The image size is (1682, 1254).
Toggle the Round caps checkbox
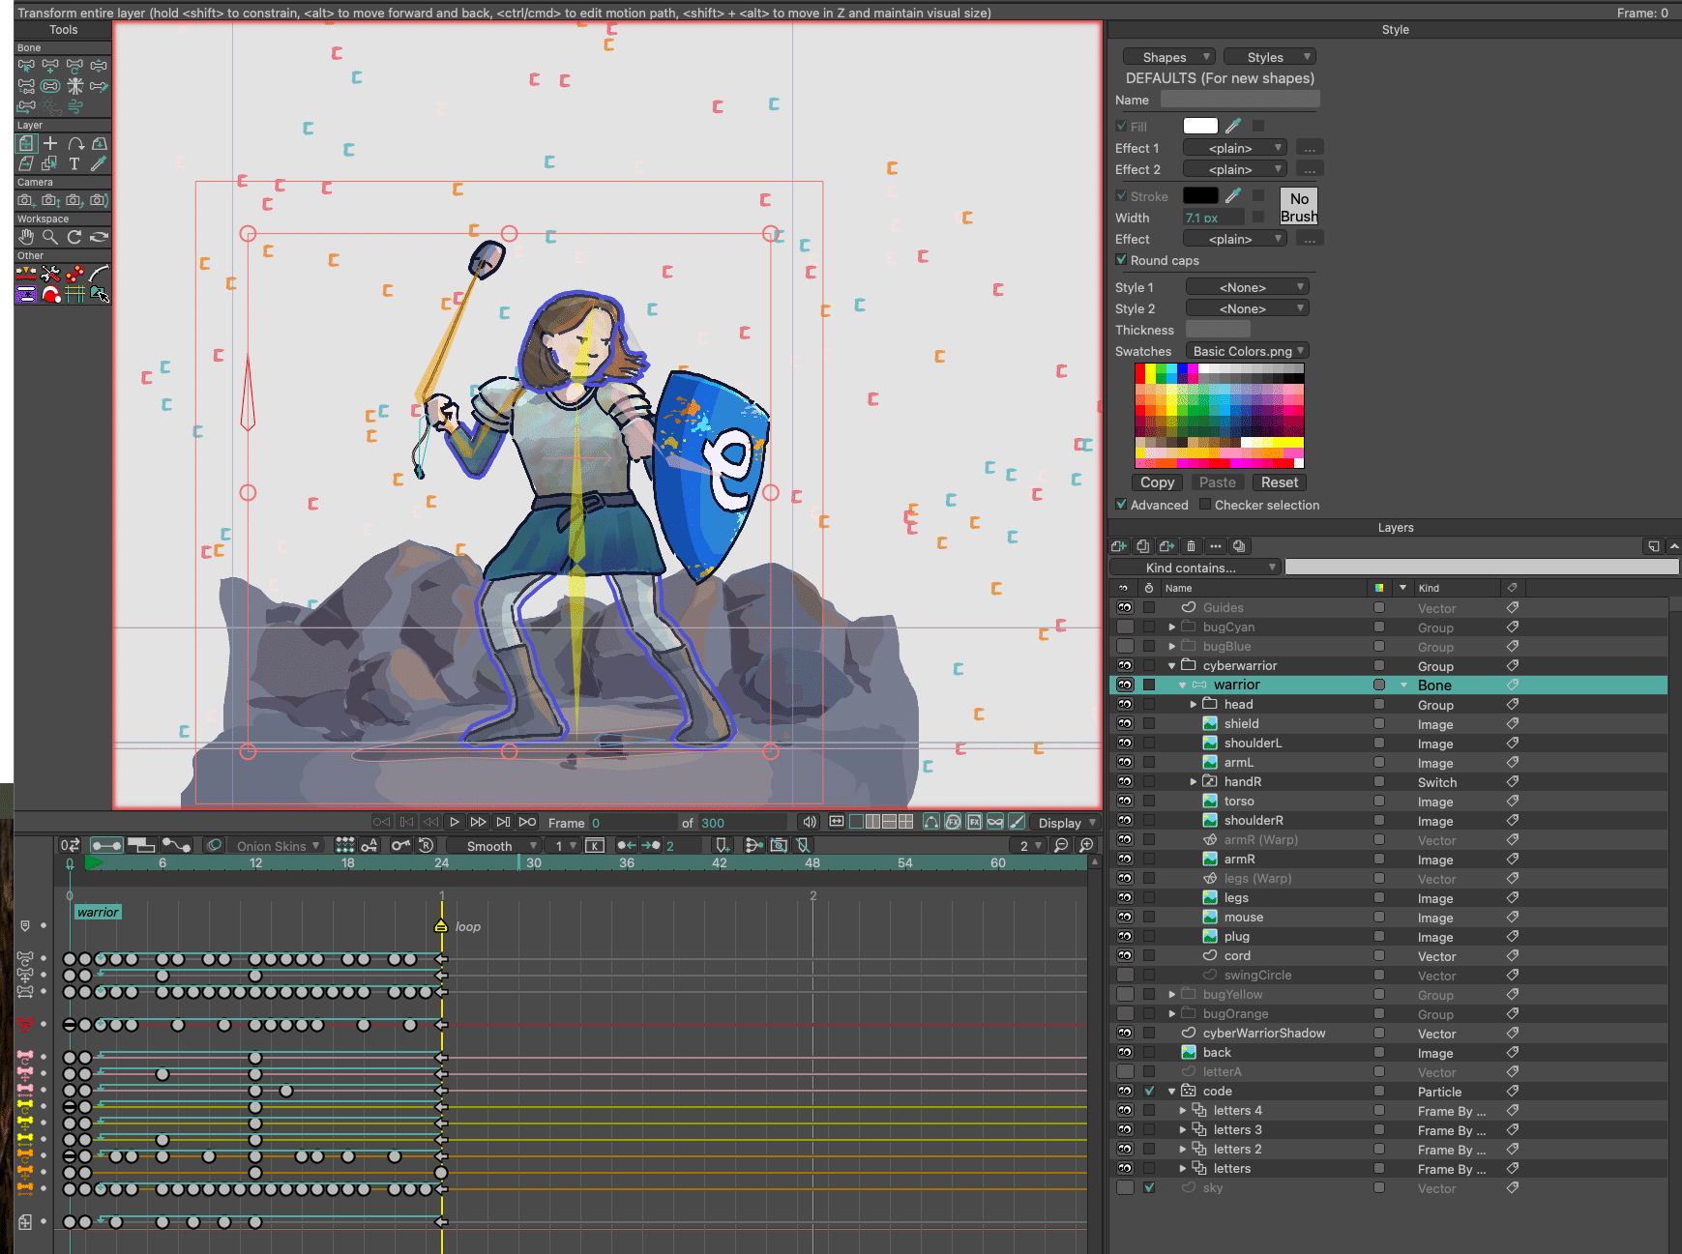tap(1121, 260)
